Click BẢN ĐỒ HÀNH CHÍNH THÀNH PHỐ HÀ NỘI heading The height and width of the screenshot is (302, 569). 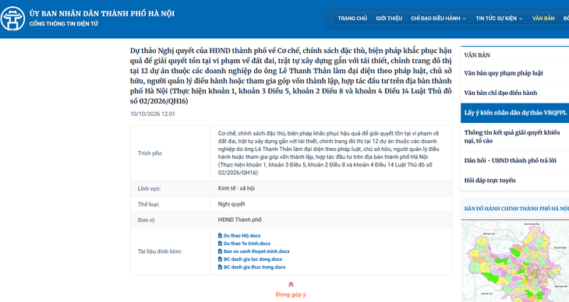[x=516, y=209]
